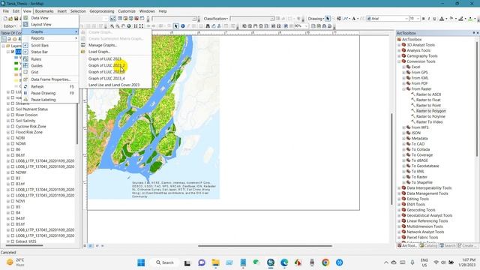Open Graph of LULC 2023_2
The width and height of the screenshot is (480, 270).
tap(106, 65)
